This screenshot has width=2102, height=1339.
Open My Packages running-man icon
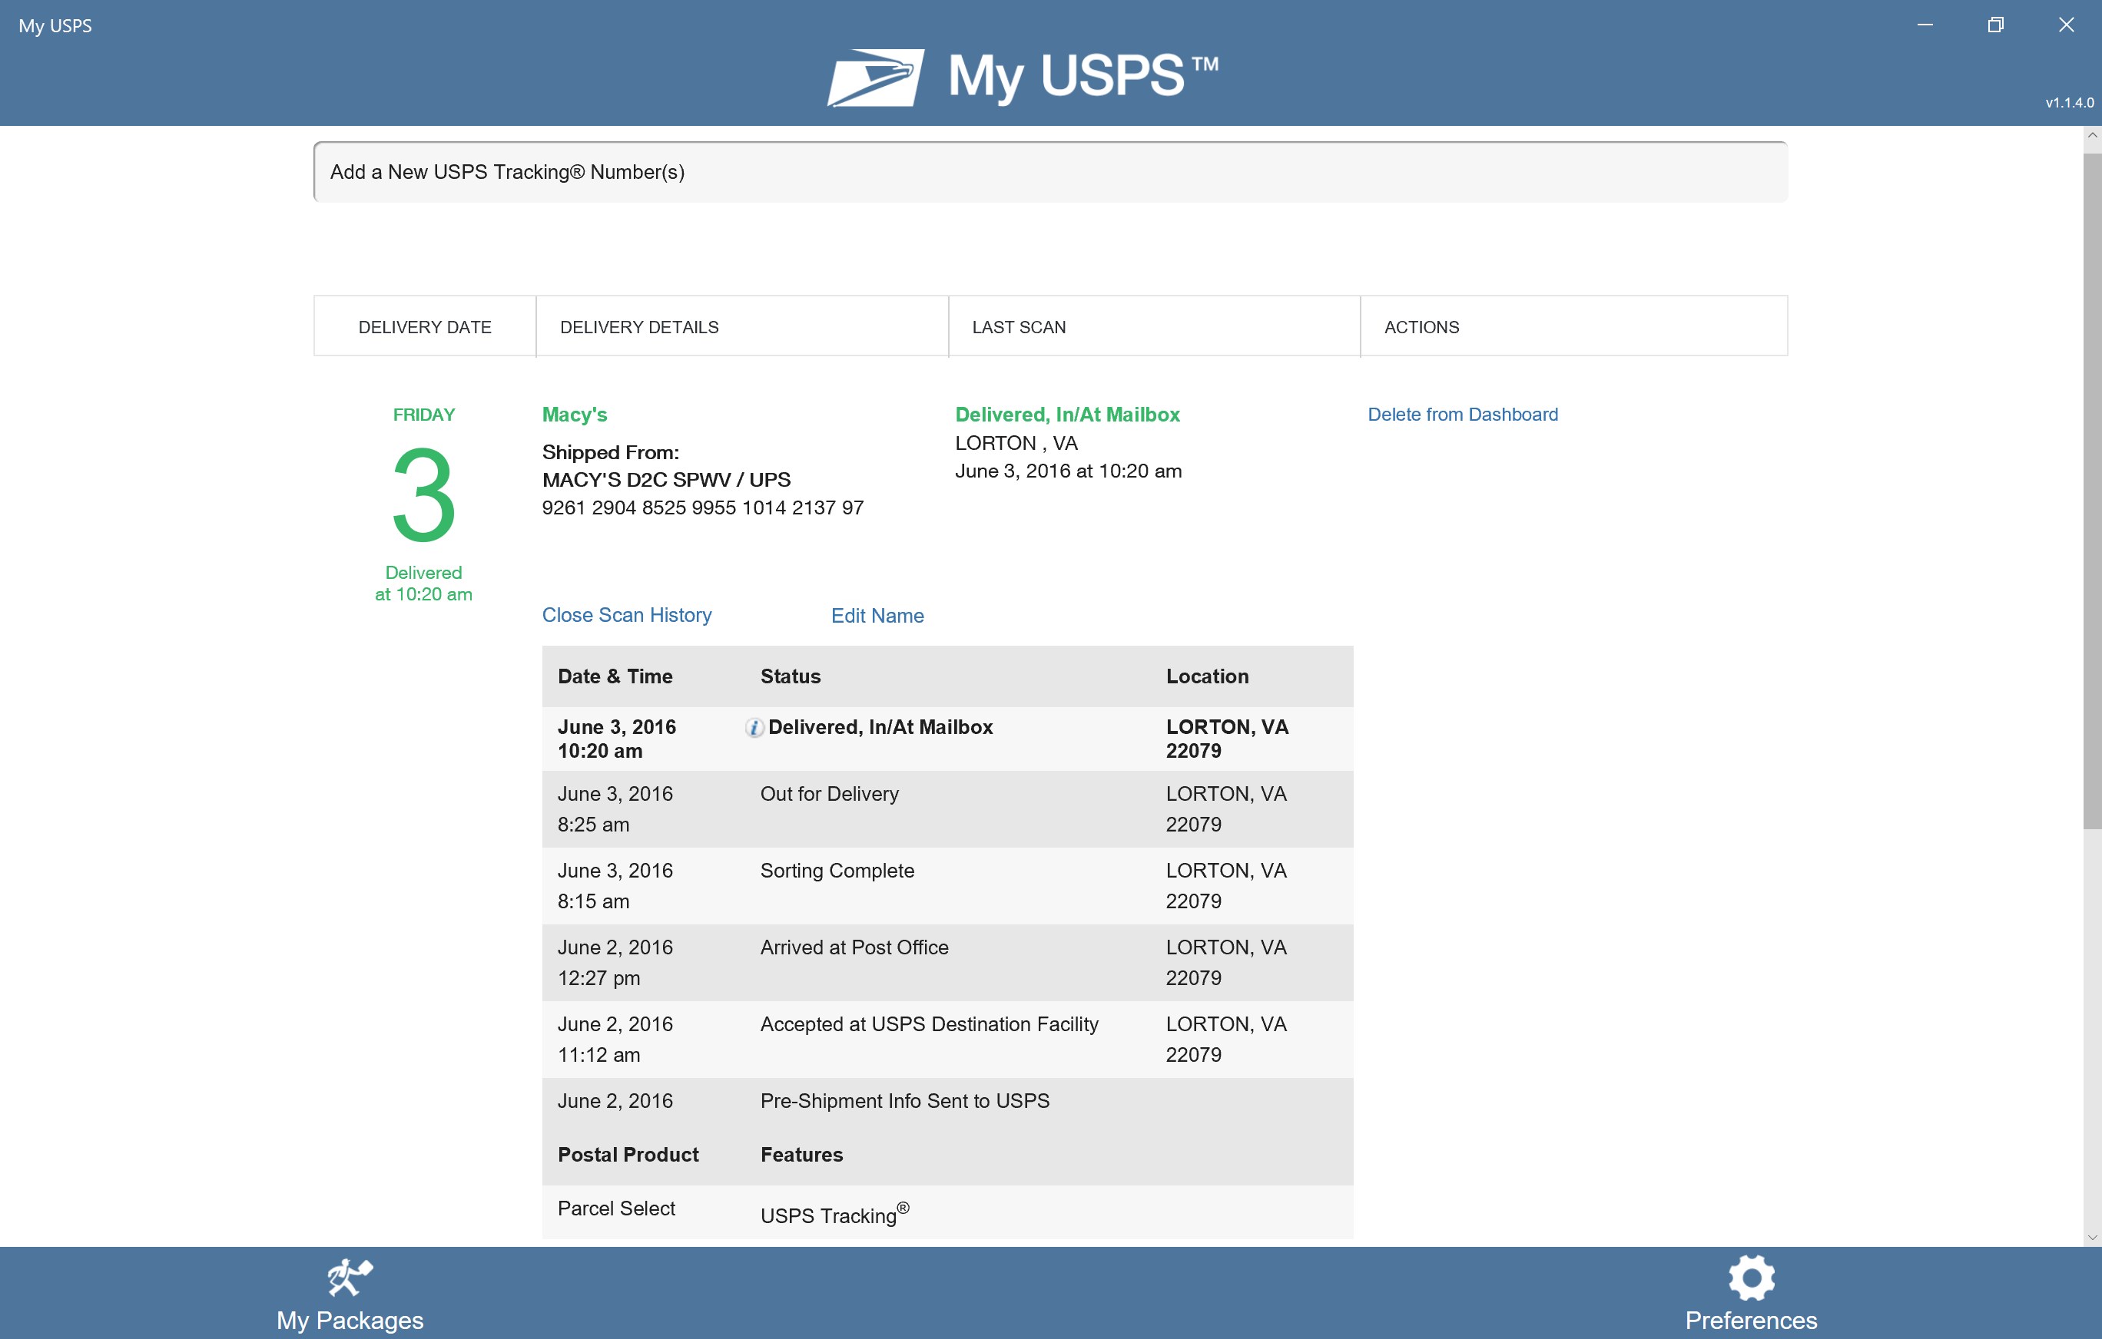(x=350, y=1277)
